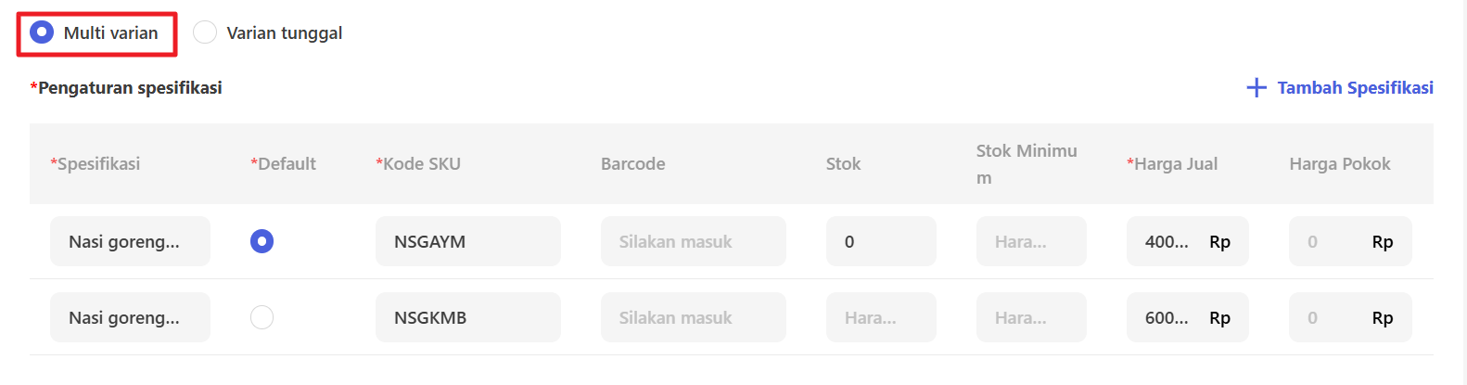Focus the second row Barcode input
The image size is (1467, 385).
tap(693, 317)
